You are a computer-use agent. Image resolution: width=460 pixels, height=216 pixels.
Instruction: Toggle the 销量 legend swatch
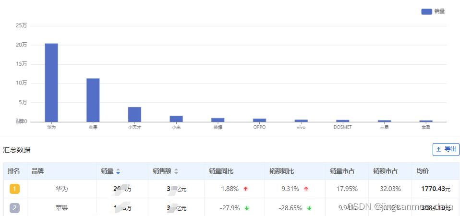426,12
